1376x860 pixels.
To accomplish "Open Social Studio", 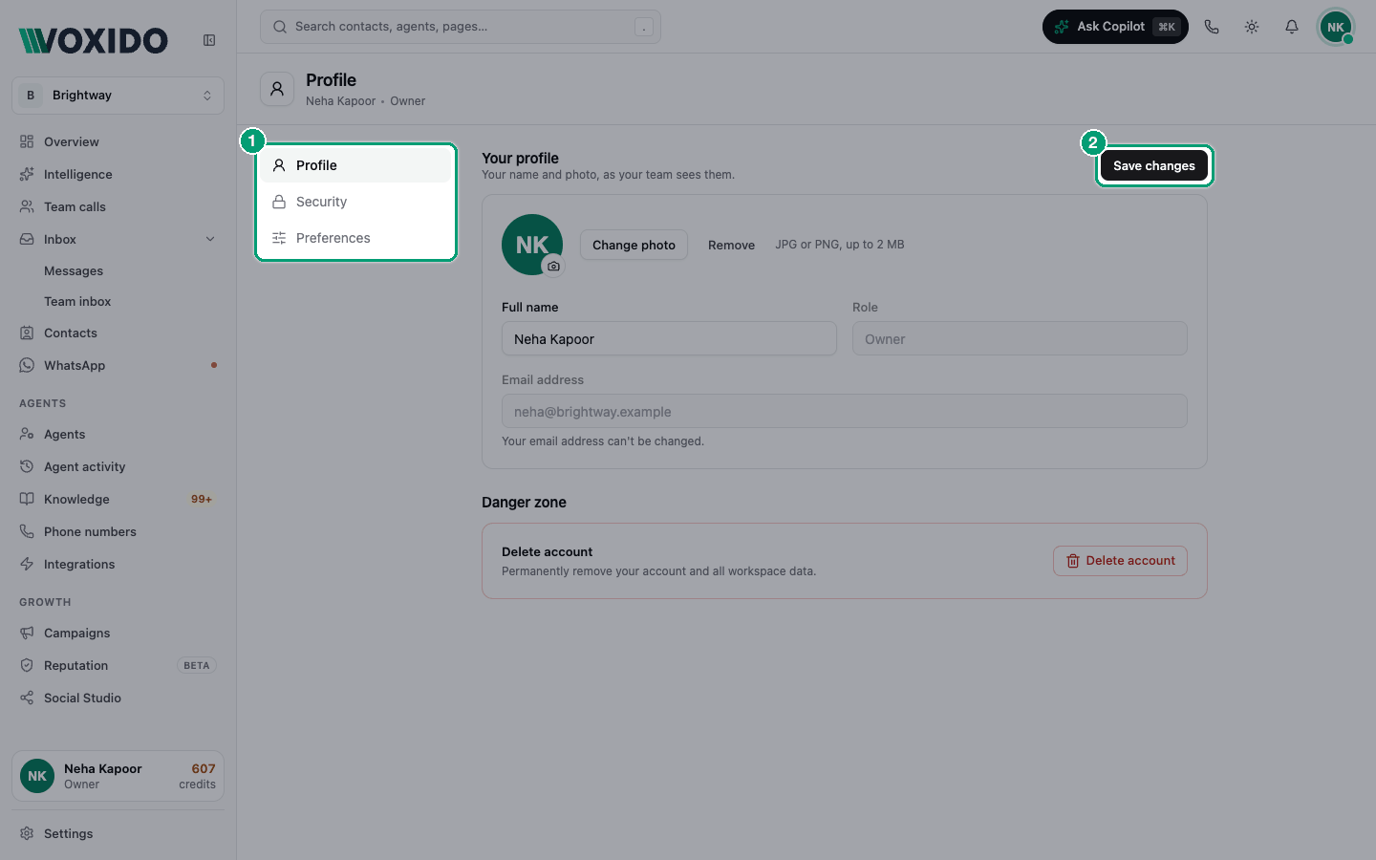I will point(118,698).
